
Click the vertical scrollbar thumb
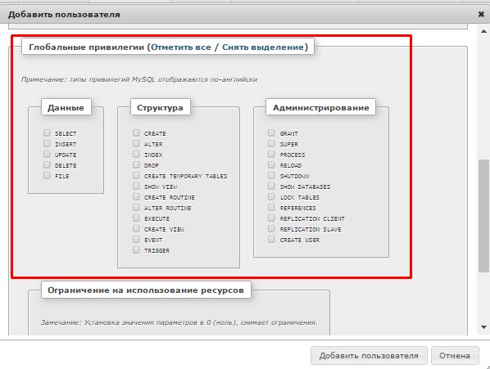[x=483, y=216]
